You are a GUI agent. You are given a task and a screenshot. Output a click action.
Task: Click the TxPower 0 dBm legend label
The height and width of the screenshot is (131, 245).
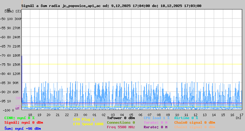(121, 118)
